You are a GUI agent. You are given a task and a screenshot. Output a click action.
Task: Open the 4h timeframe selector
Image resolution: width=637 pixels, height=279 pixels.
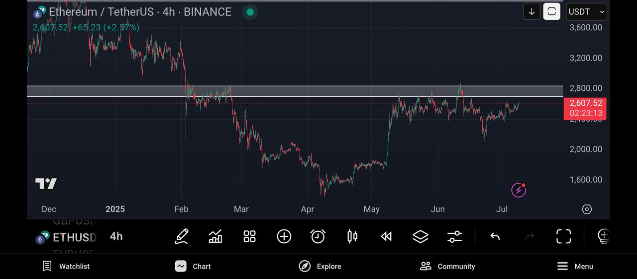116,236
